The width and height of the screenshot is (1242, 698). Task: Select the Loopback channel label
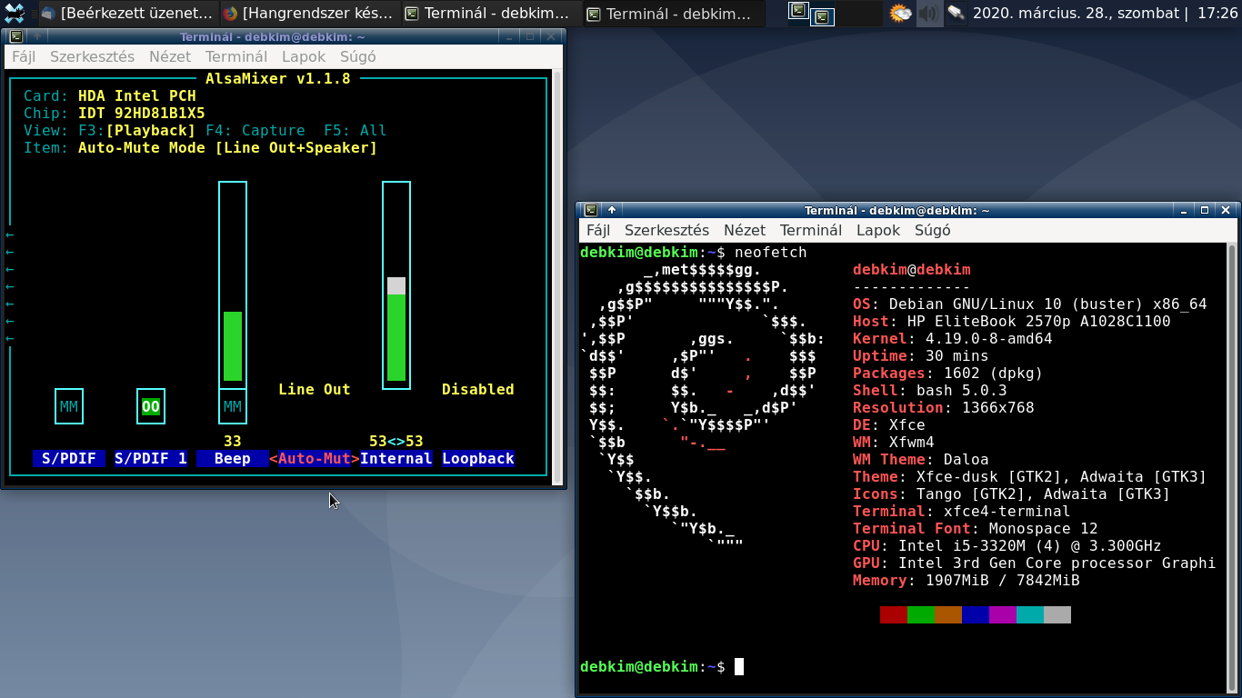coord(478,459)
